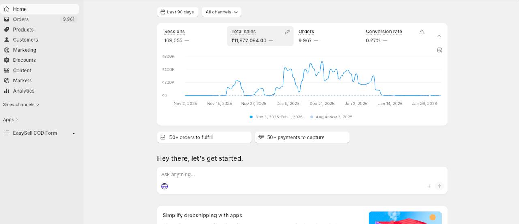Toggle the Aug 4–Nov 2, 2025 legend series
Viewport: 519px width, 224px height.
pyautogui.click(x=331, y=117)
